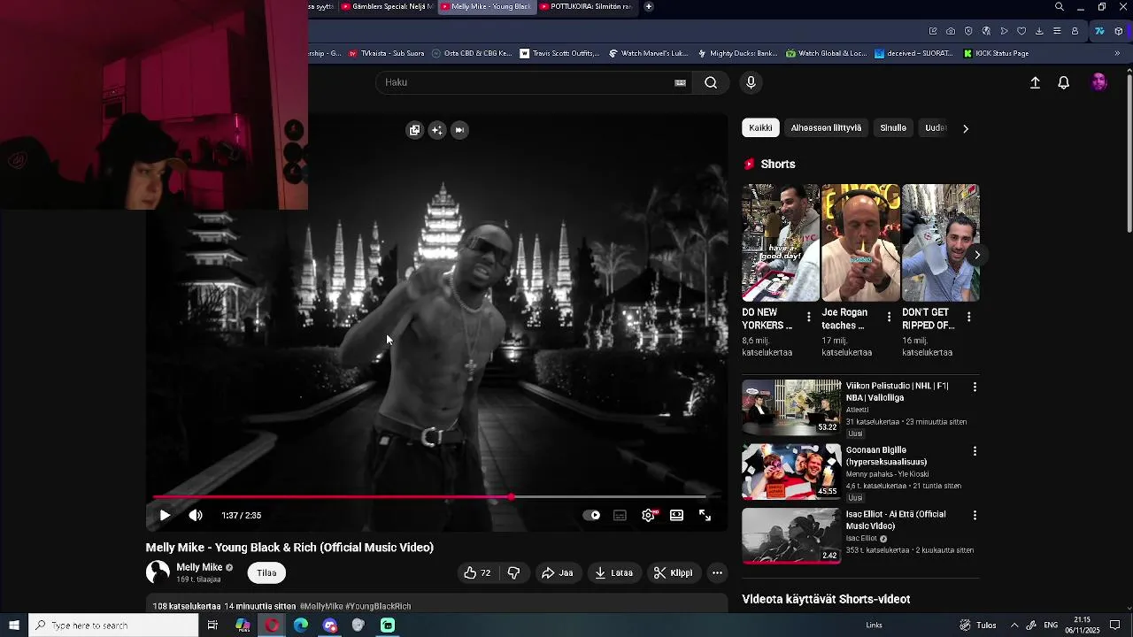Screen dimensions: 1133x637
Task: Open the Windows Start menu
Action: 14,625
